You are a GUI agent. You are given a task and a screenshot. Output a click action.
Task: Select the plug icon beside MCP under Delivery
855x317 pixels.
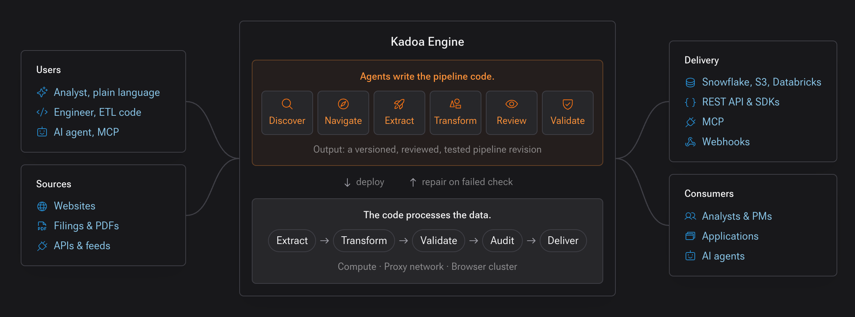[x=690, y=122]
